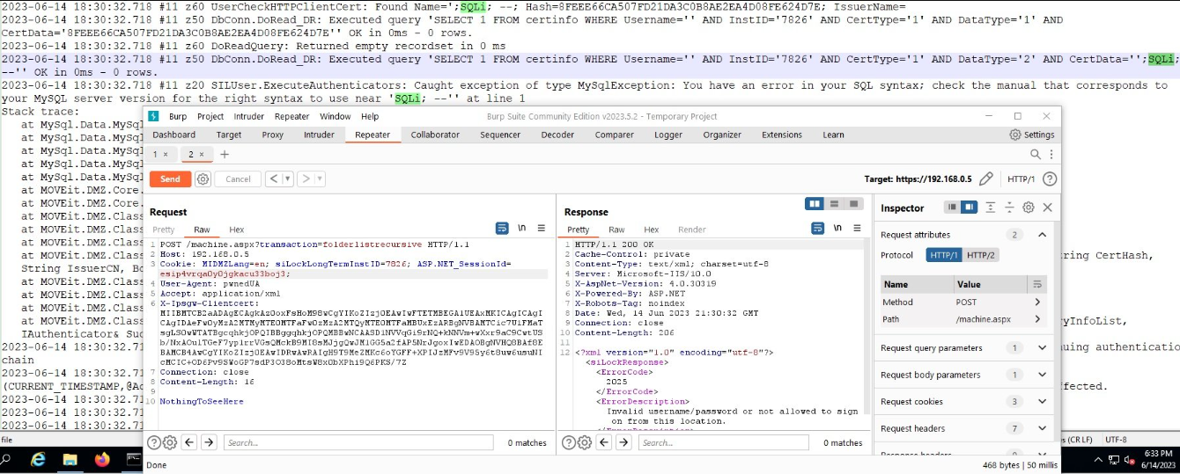Image resolution: width=1180 pixels, height=474 pixels.
Task: Open Request search help icon
Action: click(153, 442)
